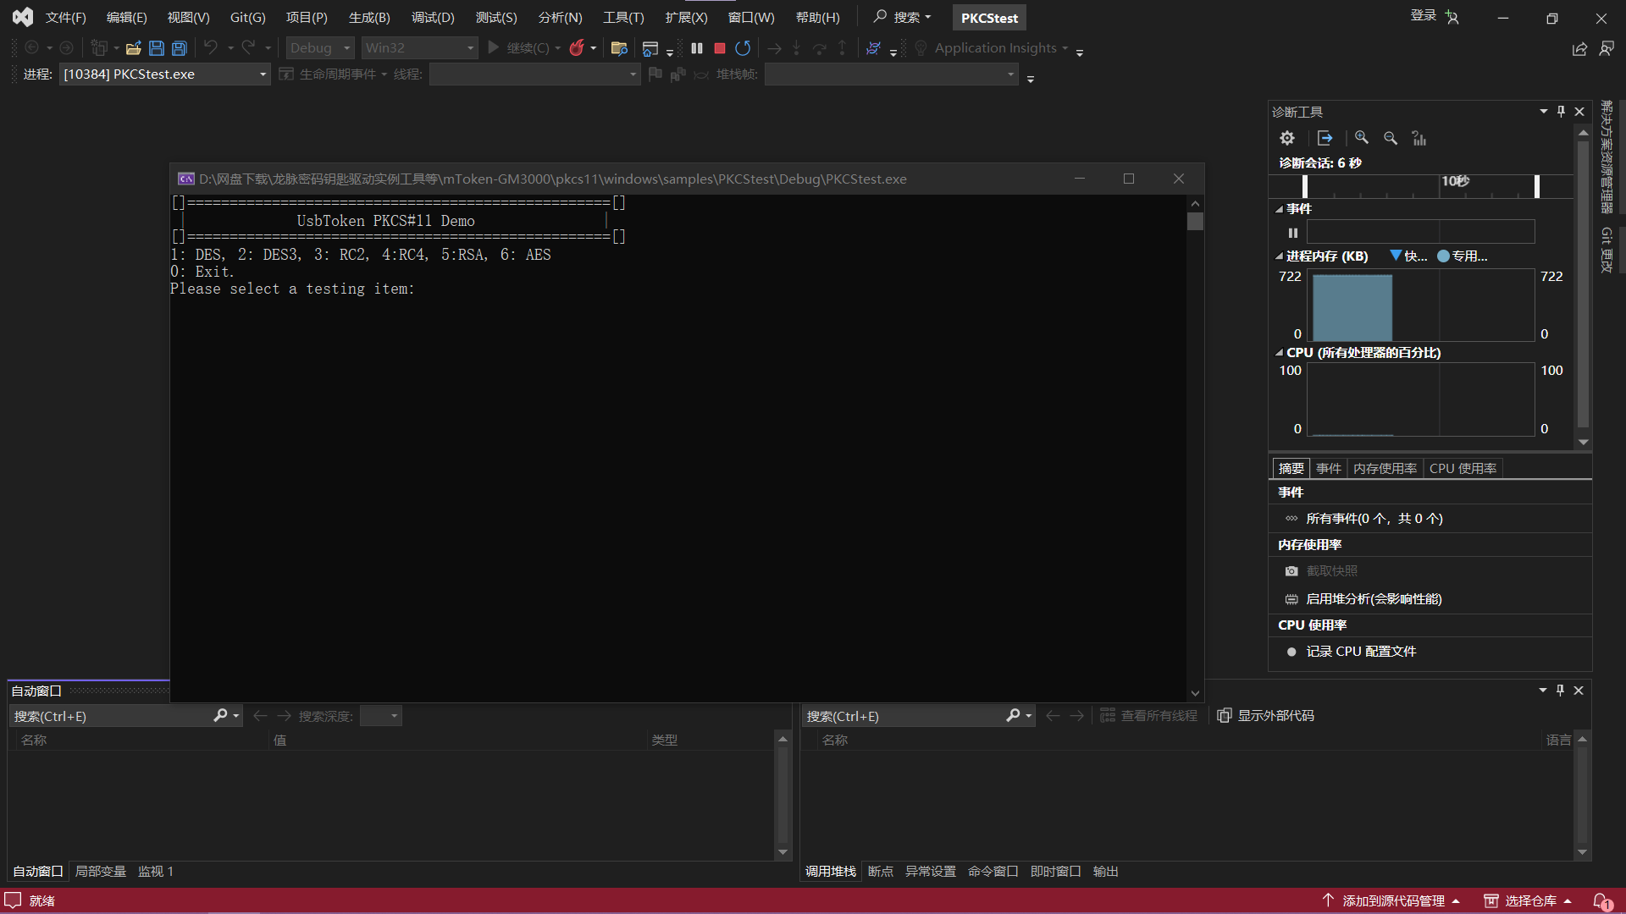Viewport: 1626px width, 914px height.
Task: Open Diagnostic Tools settings gear
Action: pyautogui.click(x=1287, y=138)
